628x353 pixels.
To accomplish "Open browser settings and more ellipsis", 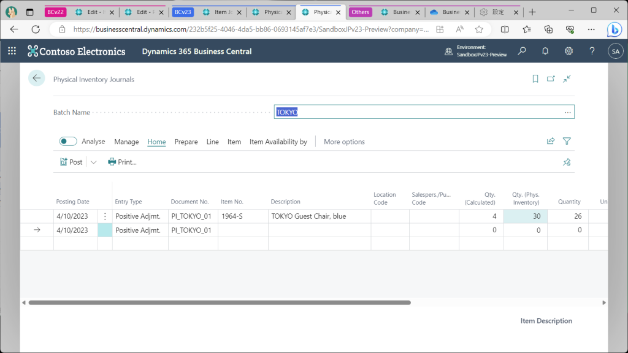I will pos(591,29).
